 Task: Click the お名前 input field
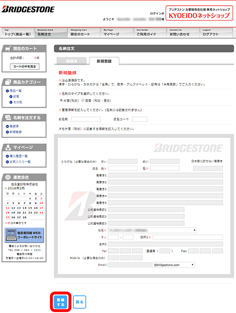click(x=86, y=120)
